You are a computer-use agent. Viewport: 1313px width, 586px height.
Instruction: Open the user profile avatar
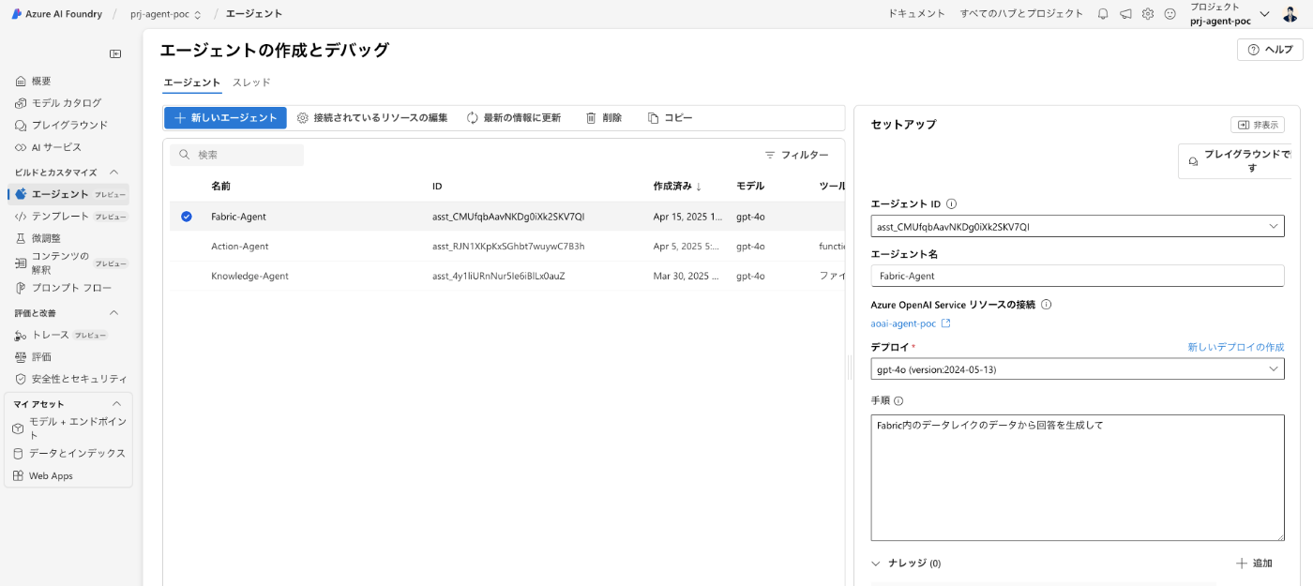pos(1290,14)
